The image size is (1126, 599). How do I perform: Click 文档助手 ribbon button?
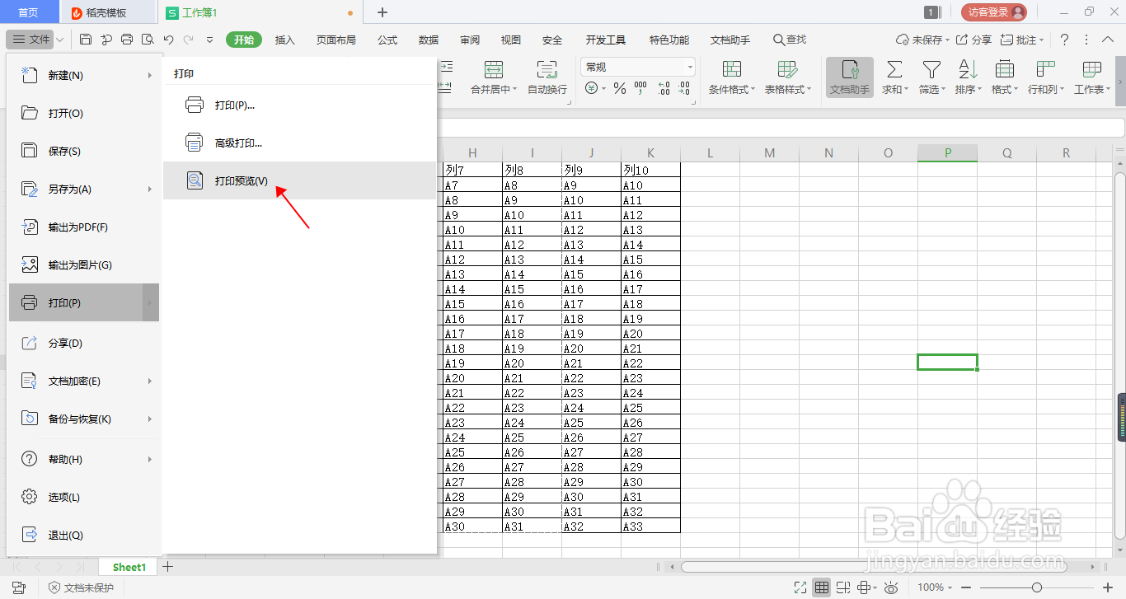850,77
